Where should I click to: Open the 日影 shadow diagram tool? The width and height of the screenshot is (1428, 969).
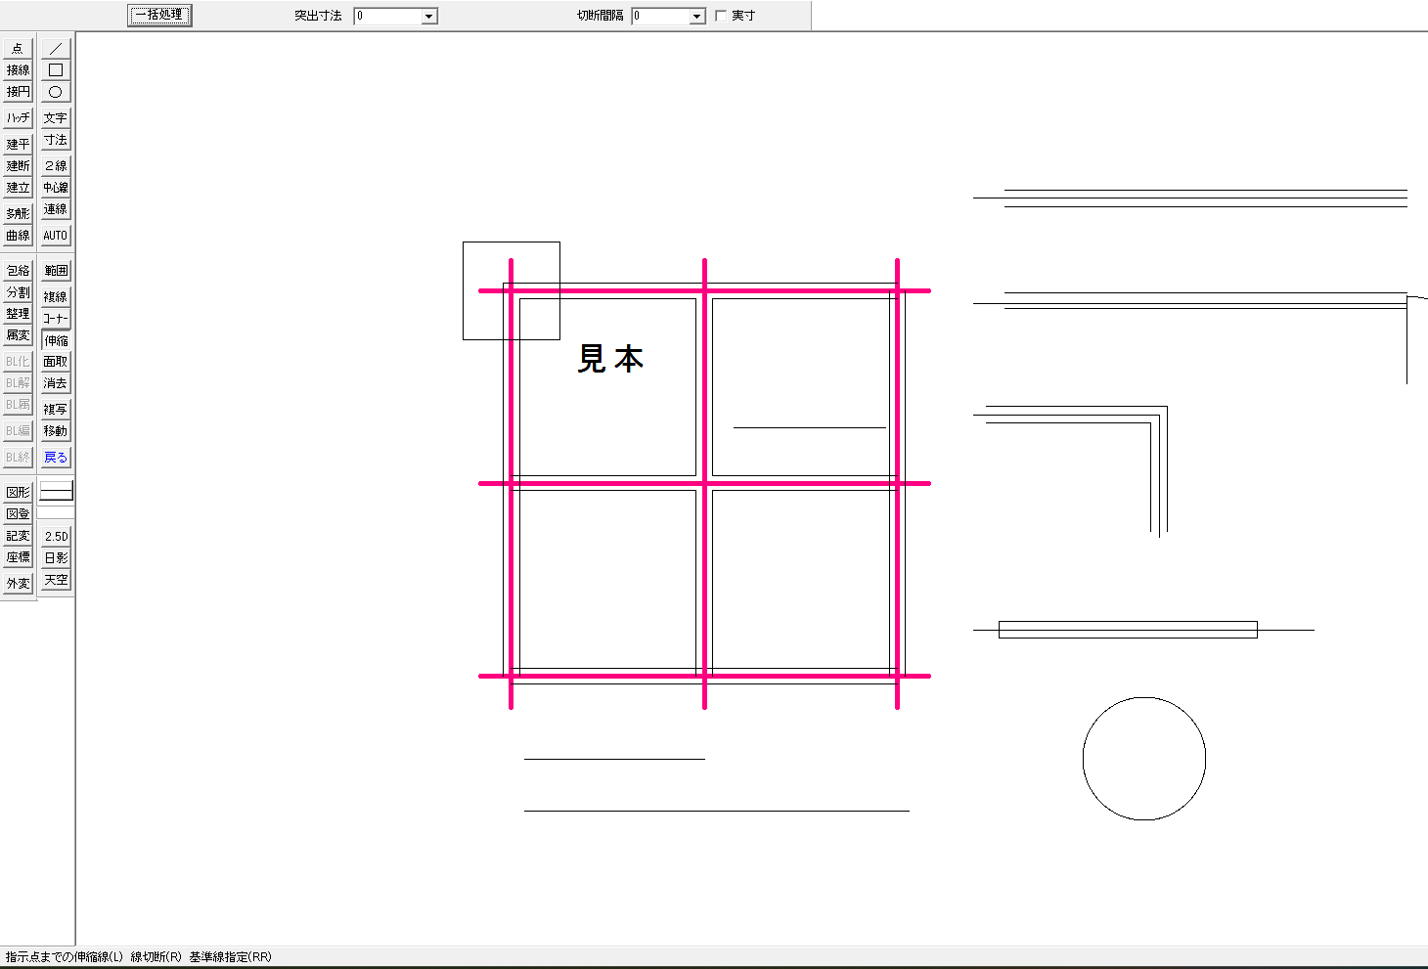pos(56,557)
